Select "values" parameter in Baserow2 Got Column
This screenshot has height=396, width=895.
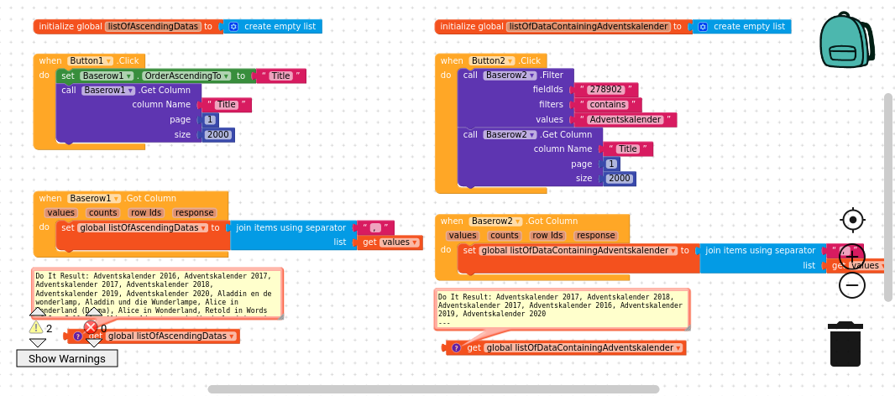coord(463,236)
